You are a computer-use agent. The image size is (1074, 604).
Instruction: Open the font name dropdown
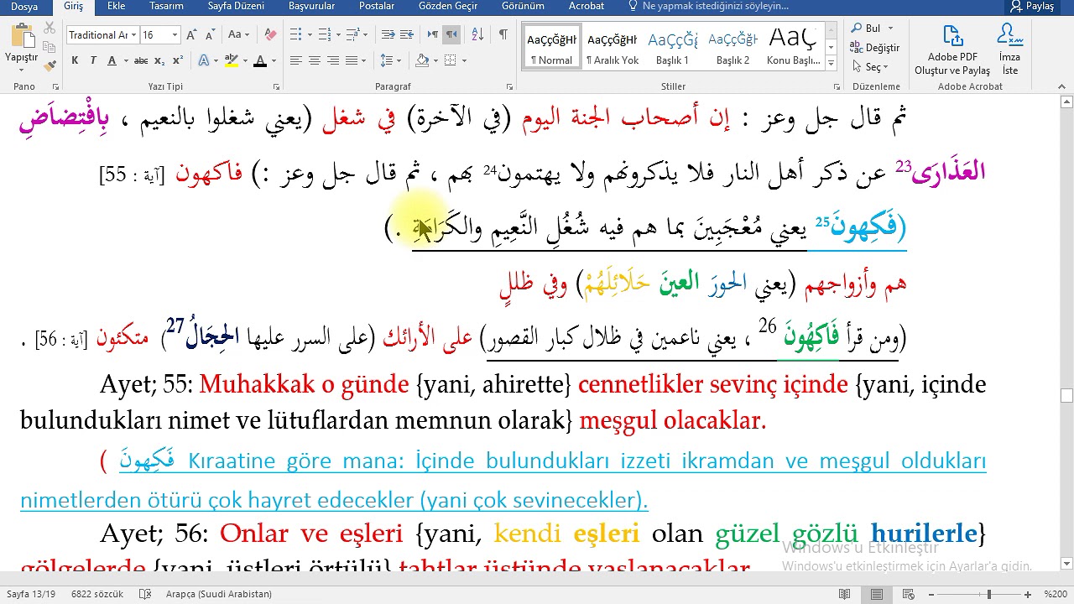click(133, 35)
